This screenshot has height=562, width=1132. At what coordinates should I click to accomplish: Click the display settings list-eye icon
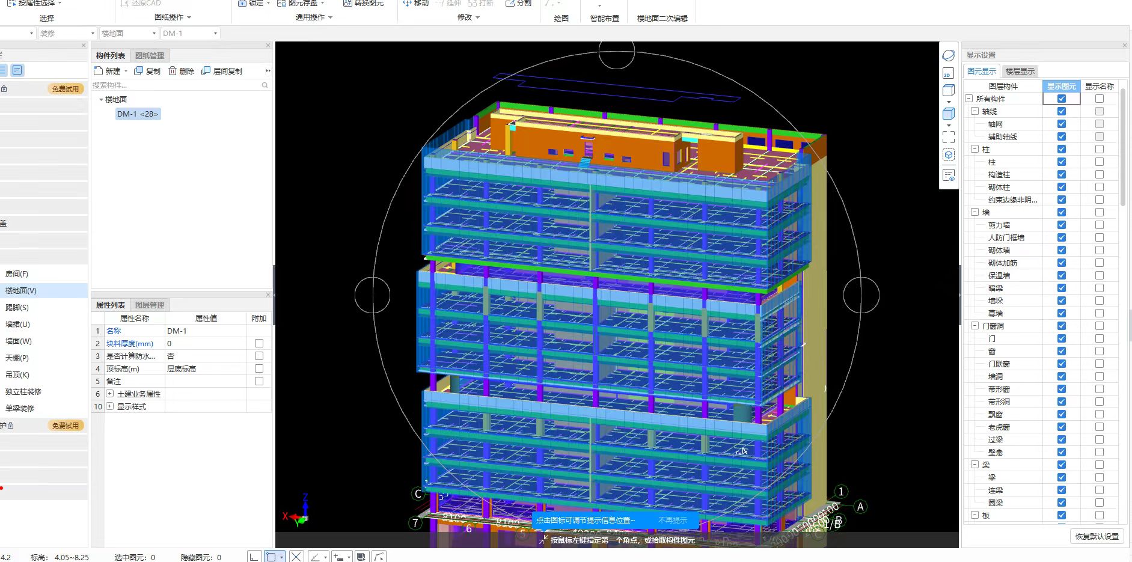coord(949,176)
